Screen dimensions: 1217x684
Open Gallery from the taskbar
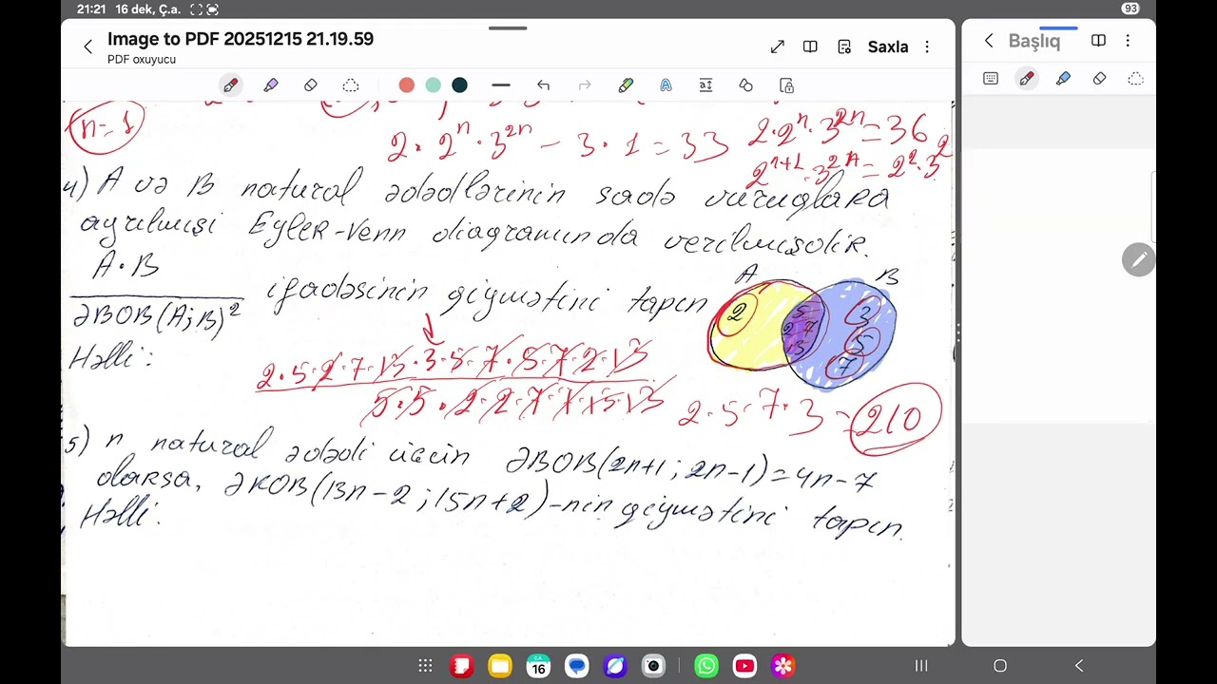tap(782, 666)
